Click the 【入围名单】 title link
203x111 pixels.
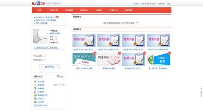point(159,68)
